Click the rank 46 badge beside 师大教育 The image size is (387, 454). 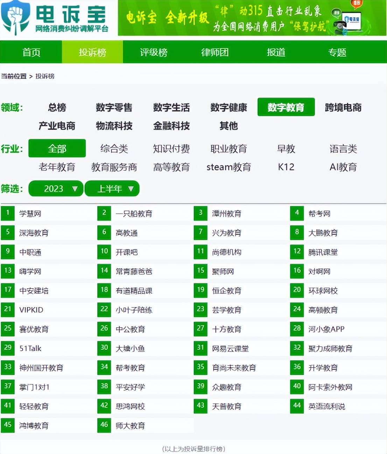(104, 425)
